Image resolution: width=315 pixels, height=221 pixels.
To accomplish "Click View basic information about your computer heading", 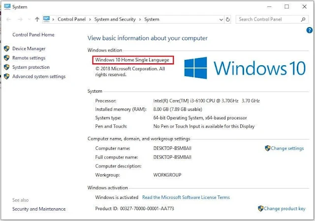I will pyautogui.click(x=148, y=38).
